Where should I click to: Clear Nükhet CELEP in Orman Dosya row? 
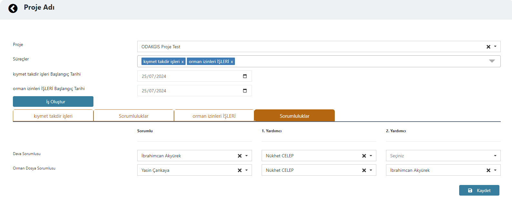tap(364, 170)
